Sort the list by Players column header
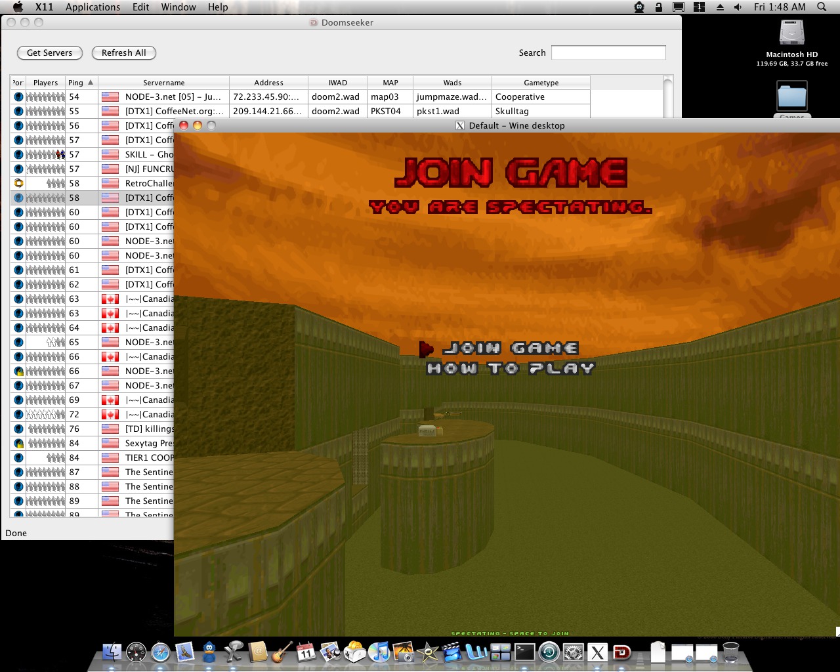Screen dimensions: 840x672 click(x=45, y=83)
